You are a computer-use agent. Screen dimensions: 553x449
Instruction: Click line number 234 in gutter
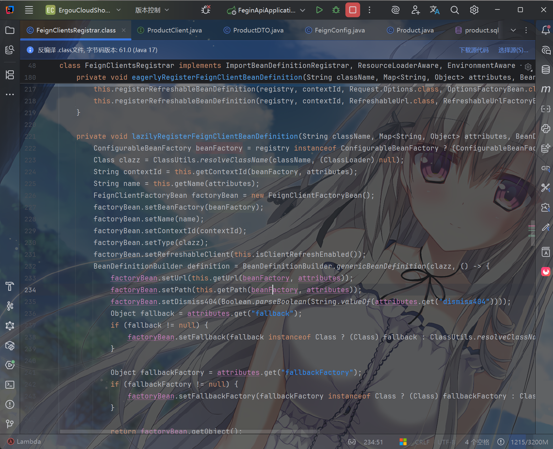[30, 290]
